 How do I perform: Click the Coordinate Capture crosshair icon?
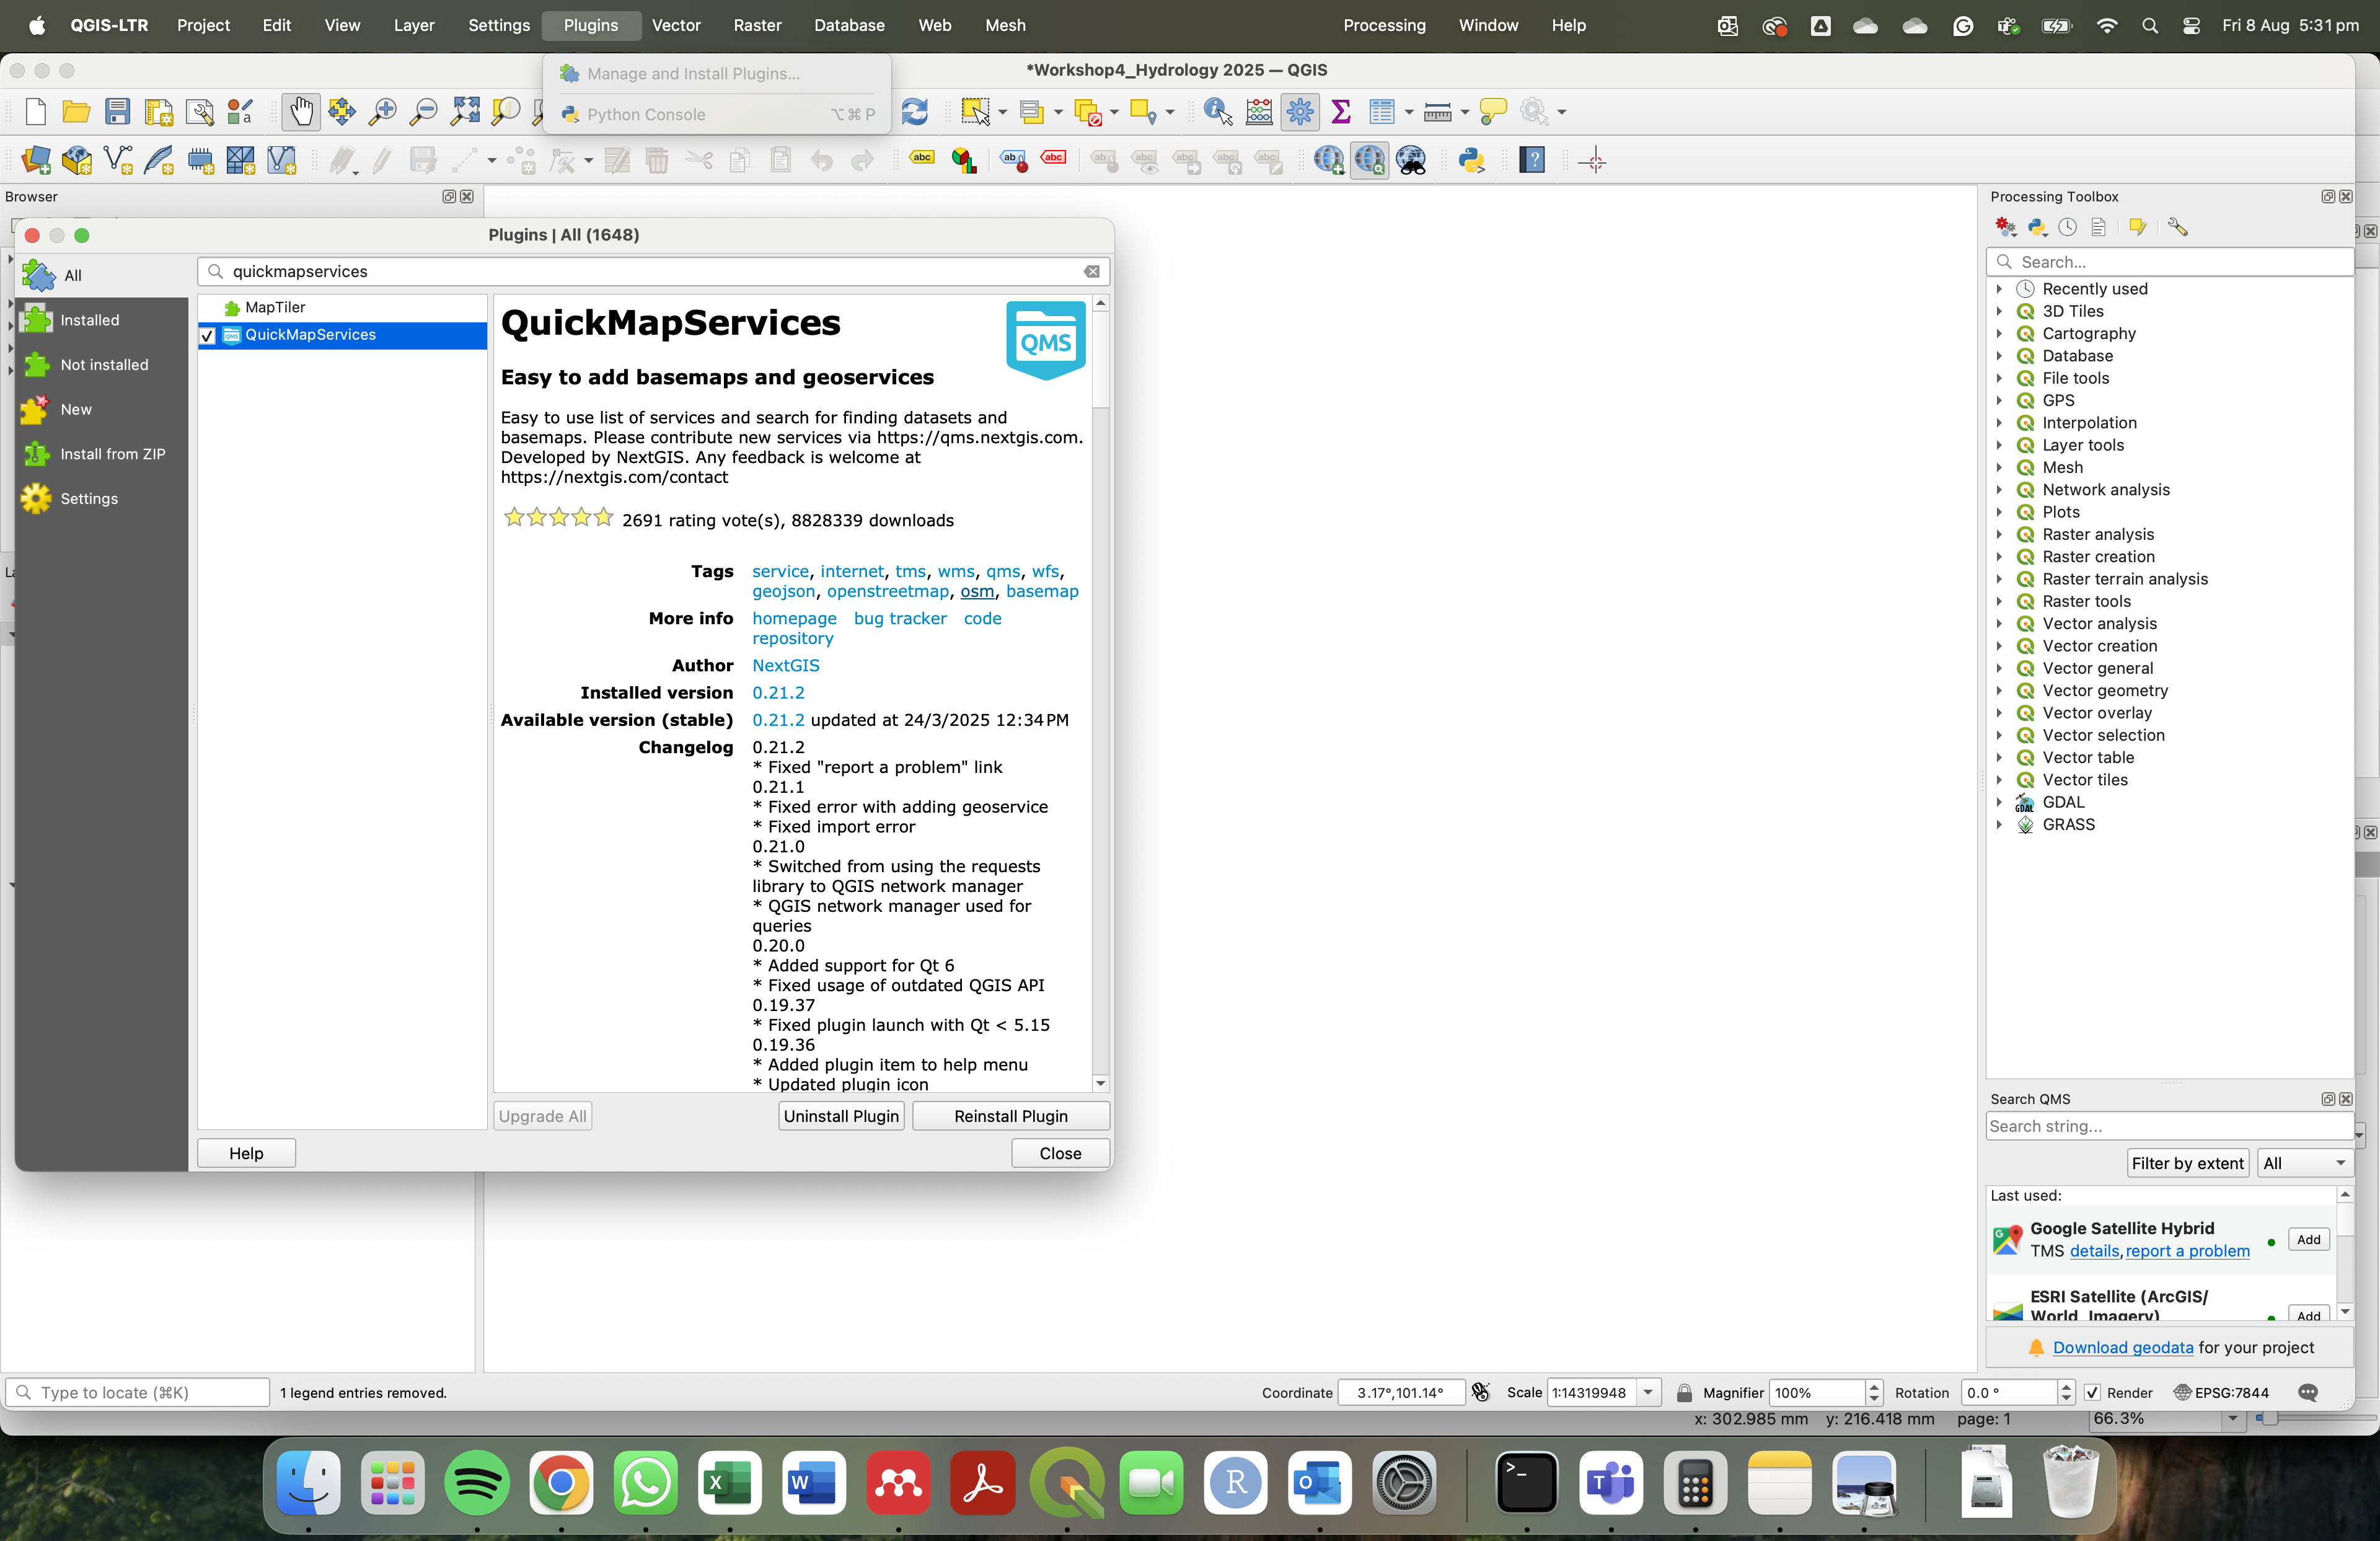[1594, 160]
